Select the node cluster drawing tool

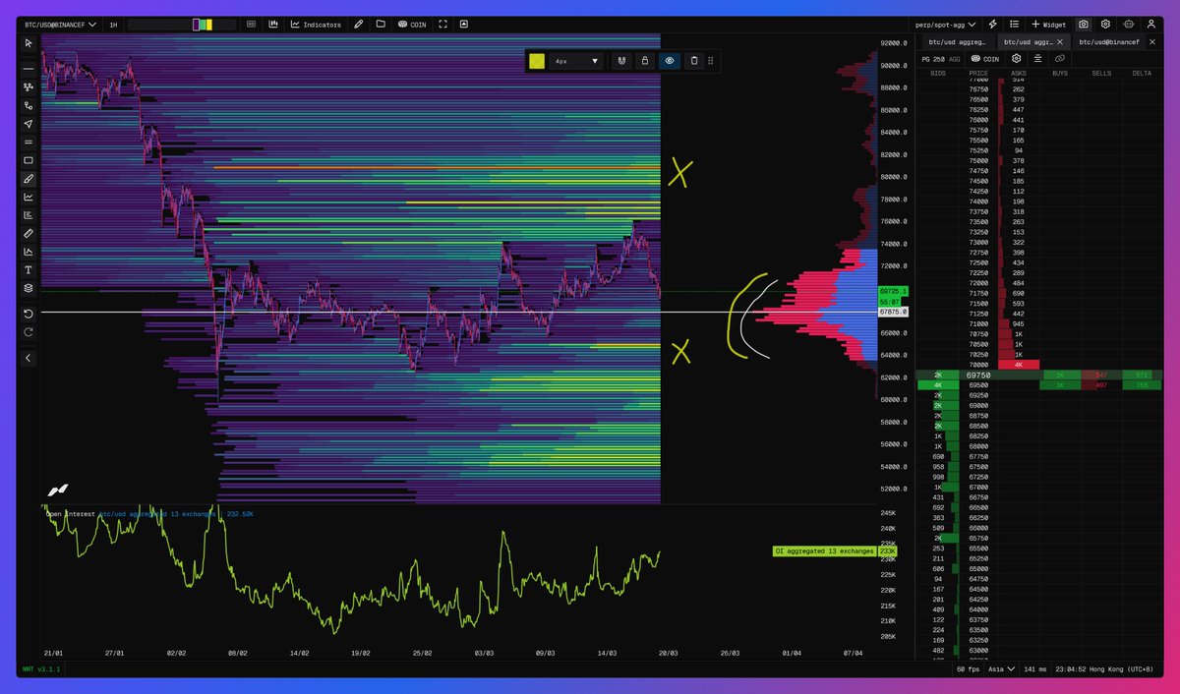tap(29, 87)
